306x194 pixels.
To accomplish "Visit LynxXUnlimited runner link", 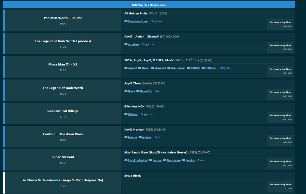I will [138, 160].
